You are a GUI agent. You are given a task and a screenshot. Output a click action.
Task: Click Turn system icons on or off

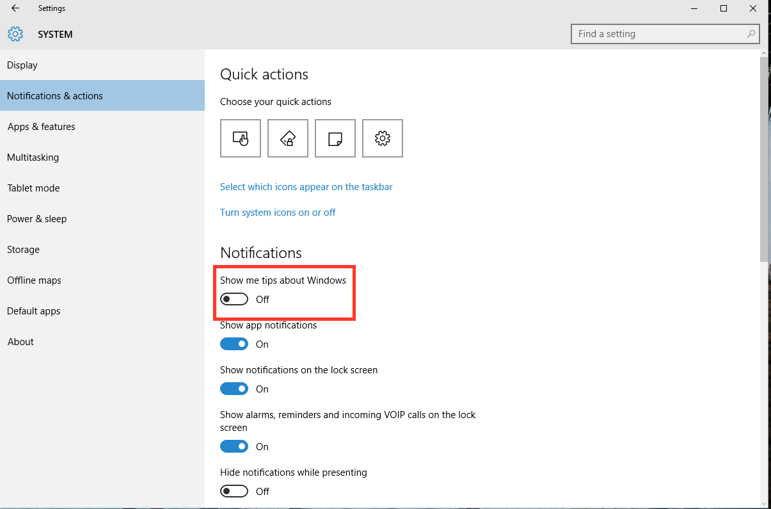tap(278, 212)
